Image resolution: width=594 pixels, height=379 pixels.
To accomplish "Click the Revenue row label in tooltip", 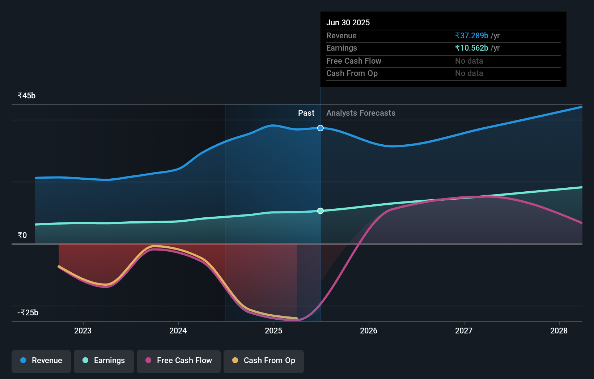I will 341,35.
